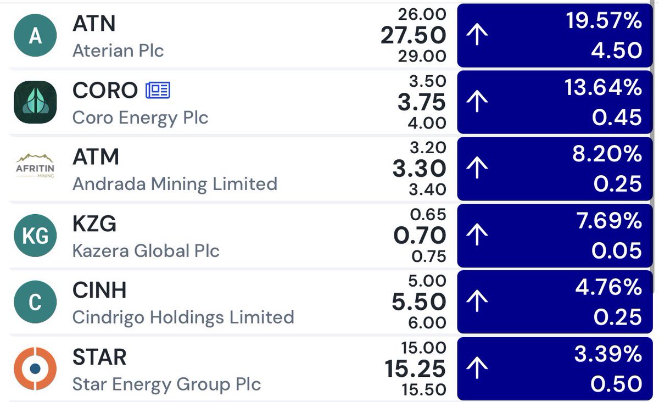The width and height of the screenshot is (659, 402).
Task: Click the CINH letter C avatar
Action: tap(35, 302)
